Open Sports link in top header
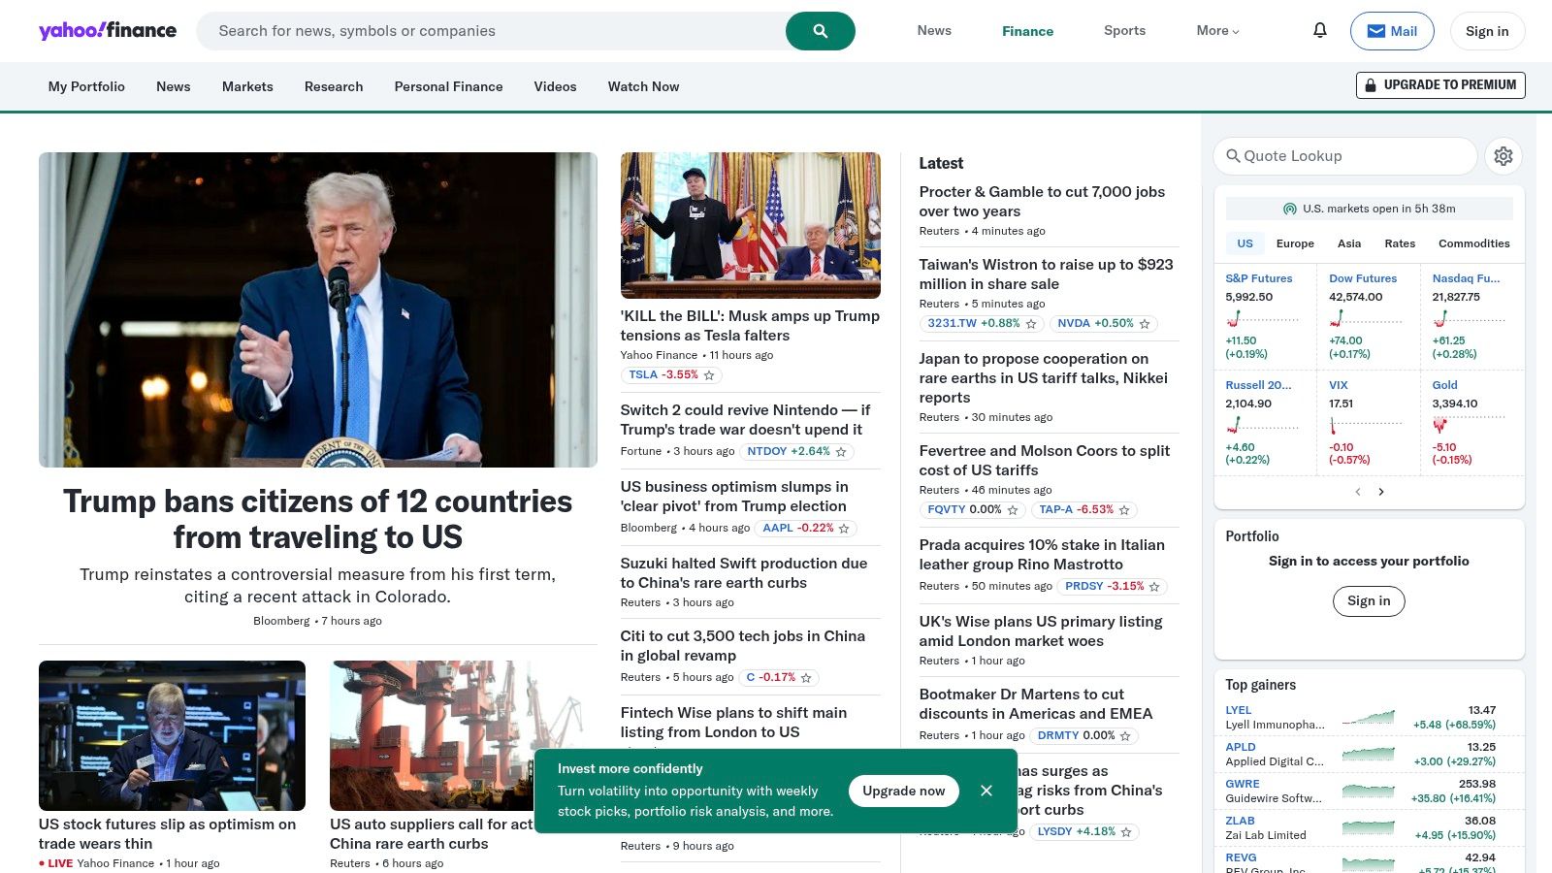Screen dimensions: 1552x873 pyautogui.click(x=1124, y=31)
